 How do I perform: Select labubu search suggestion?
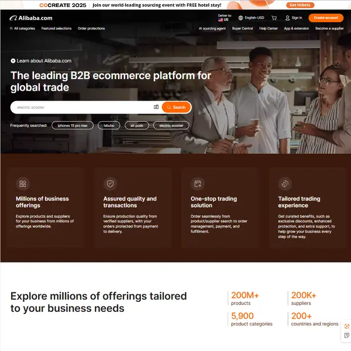(x=109, y=126)
